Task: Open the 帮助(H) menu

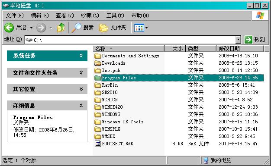Action: [x=140, y=16]
